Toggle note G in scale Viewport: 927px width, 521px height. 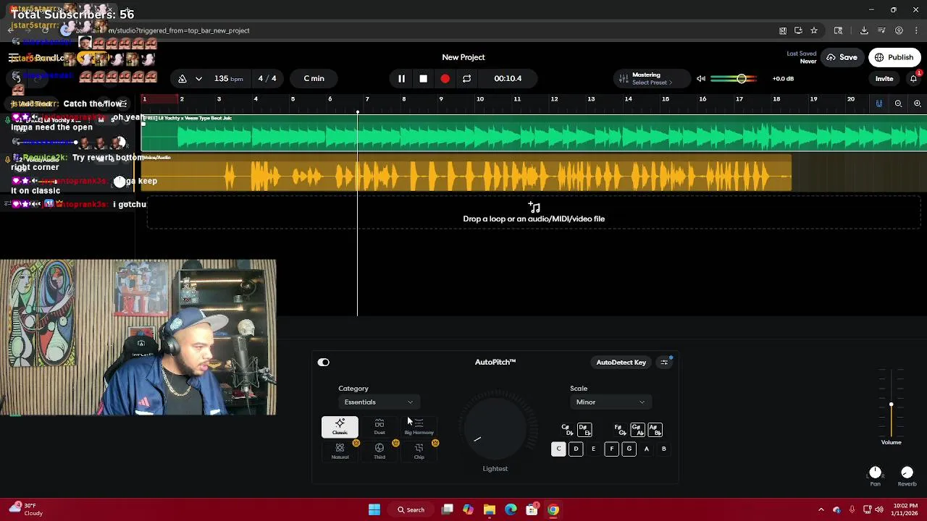click(629, 449)
